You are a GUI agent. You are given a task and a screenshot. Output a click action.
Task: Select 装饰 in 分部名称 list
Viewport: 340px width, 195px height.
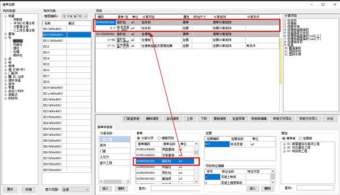(114, 145)
